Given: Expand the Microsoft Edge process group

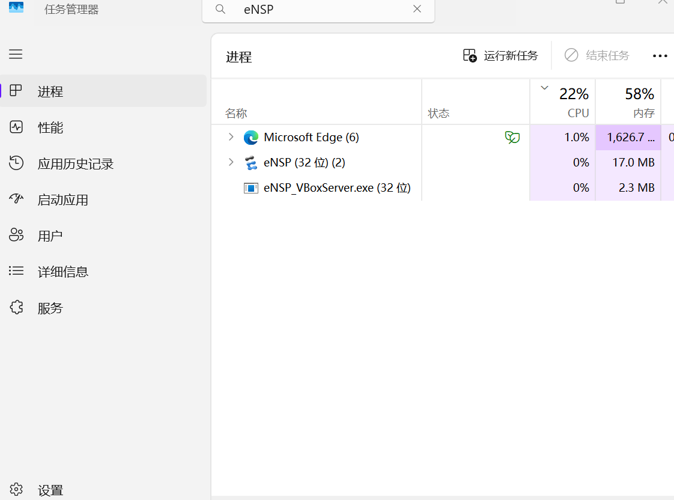Looking at the screenshot, I should [231, 137].
